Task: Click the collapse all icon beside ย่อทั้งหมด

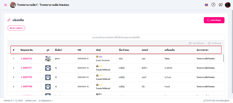Action: pos(209,43)
